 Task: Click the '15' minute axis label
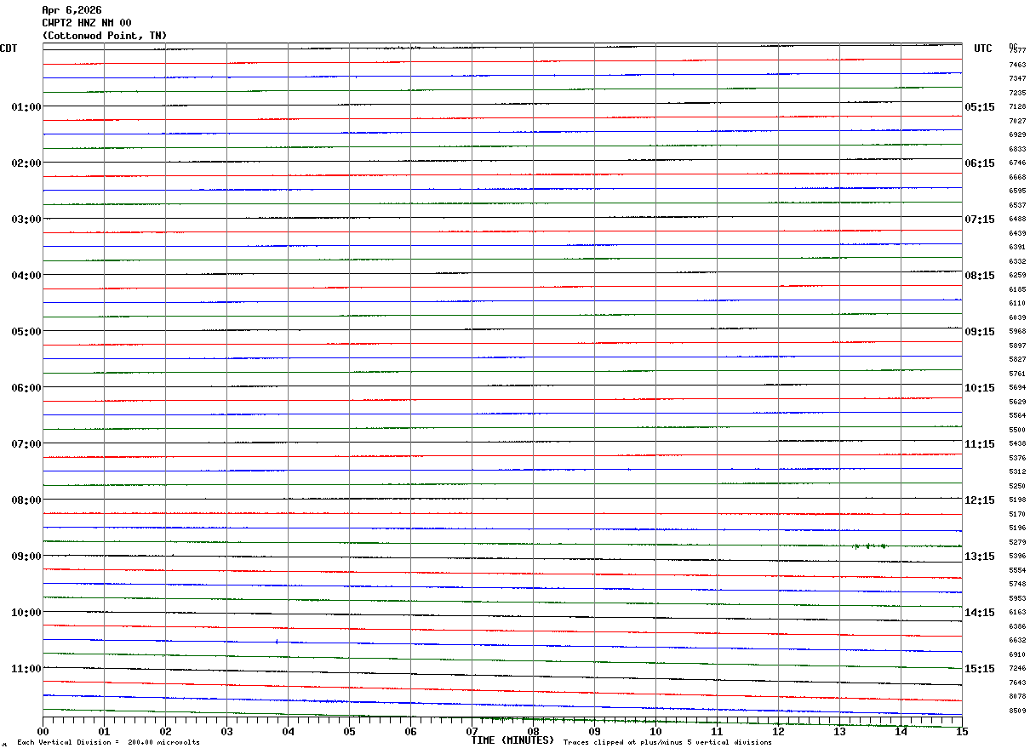point(962,732)
